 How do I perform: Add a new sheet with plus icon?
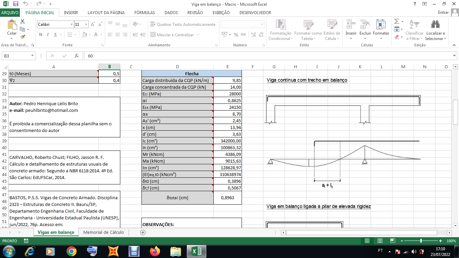tap(142, 232)
